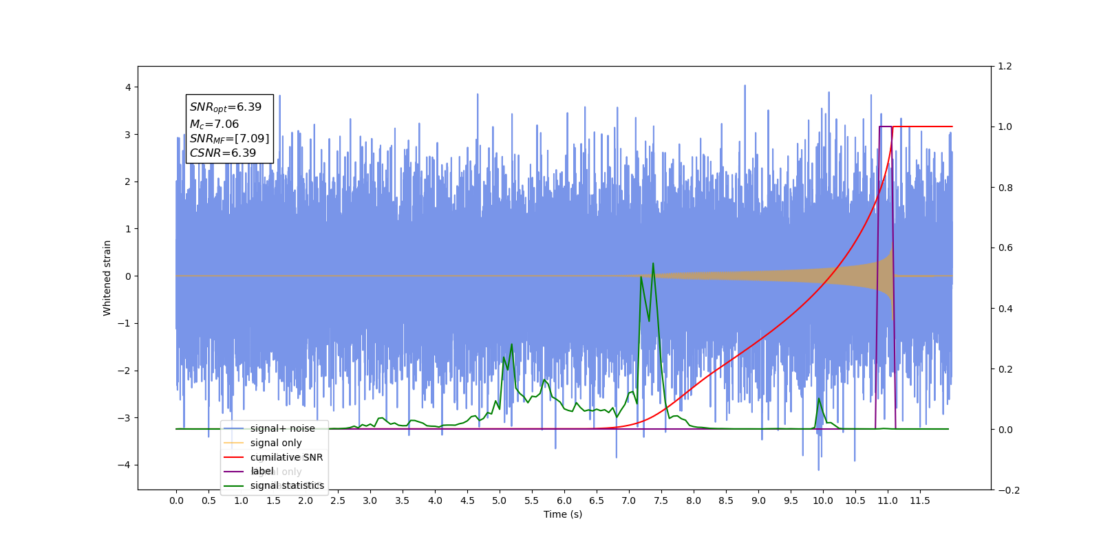The height and width of the screenshot is (550, 1101).
Task: Click the x-axis tick label 0.0
Action: pyautogui.click(x=176, y=500)
